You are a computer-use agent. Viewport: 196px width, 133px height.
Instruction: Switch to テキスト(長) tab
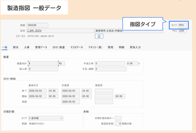95,47
